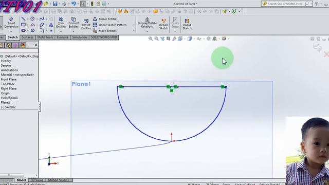Viewport: 329px width, 185px height.
Task: Switch to the Surfaces tab
Action: 27,38
